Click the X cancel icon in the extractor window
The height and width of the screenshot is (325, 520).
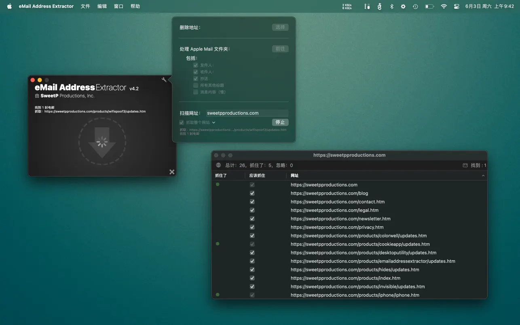click(172, 172)
